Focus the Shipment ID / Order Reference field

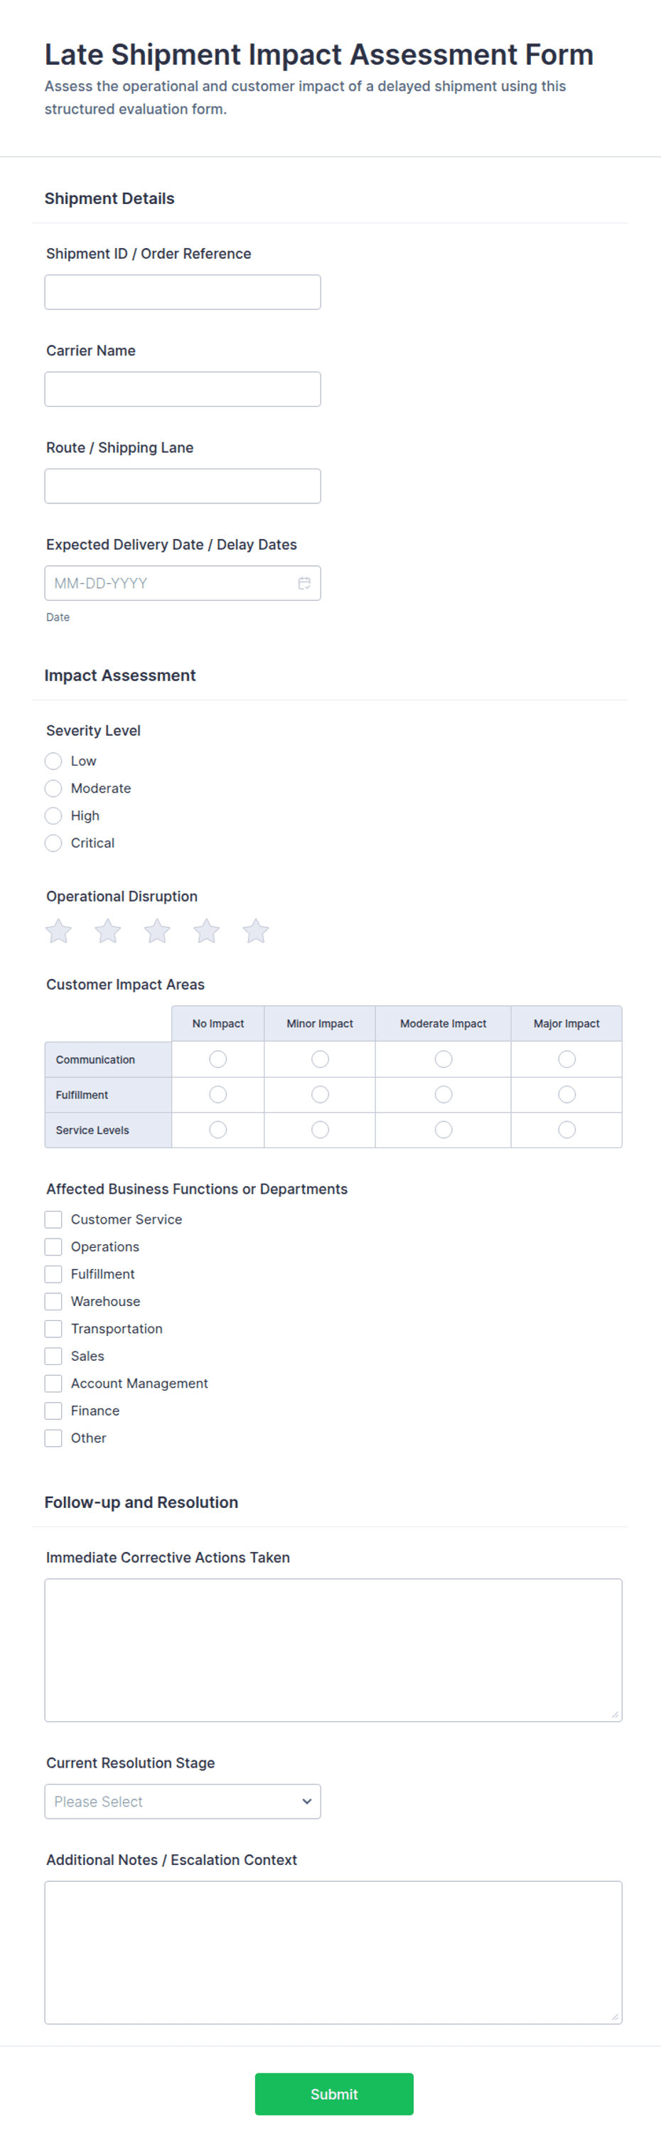pos(183,292)
